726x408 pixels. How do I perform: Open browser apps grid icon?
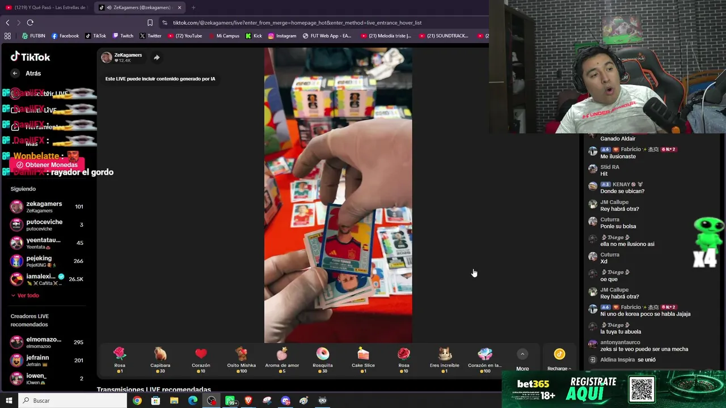pyautogui.click(x=7, y=36)
